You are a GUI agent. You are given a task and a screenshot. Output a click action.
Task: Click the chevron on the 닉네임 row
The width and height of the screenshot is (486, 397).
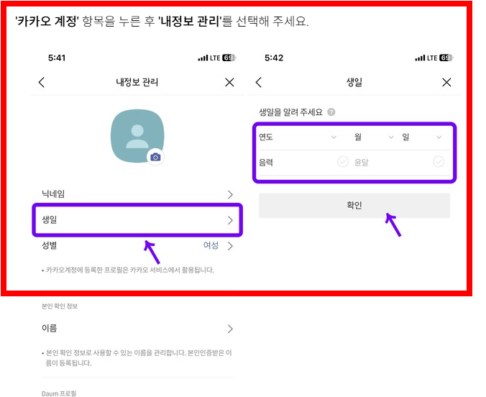pos(230,194)
